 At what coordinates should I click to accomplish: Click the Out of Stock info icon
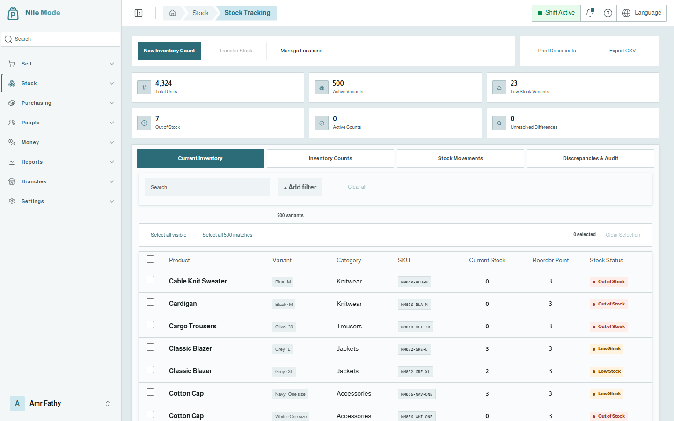[x=144, y=123]
